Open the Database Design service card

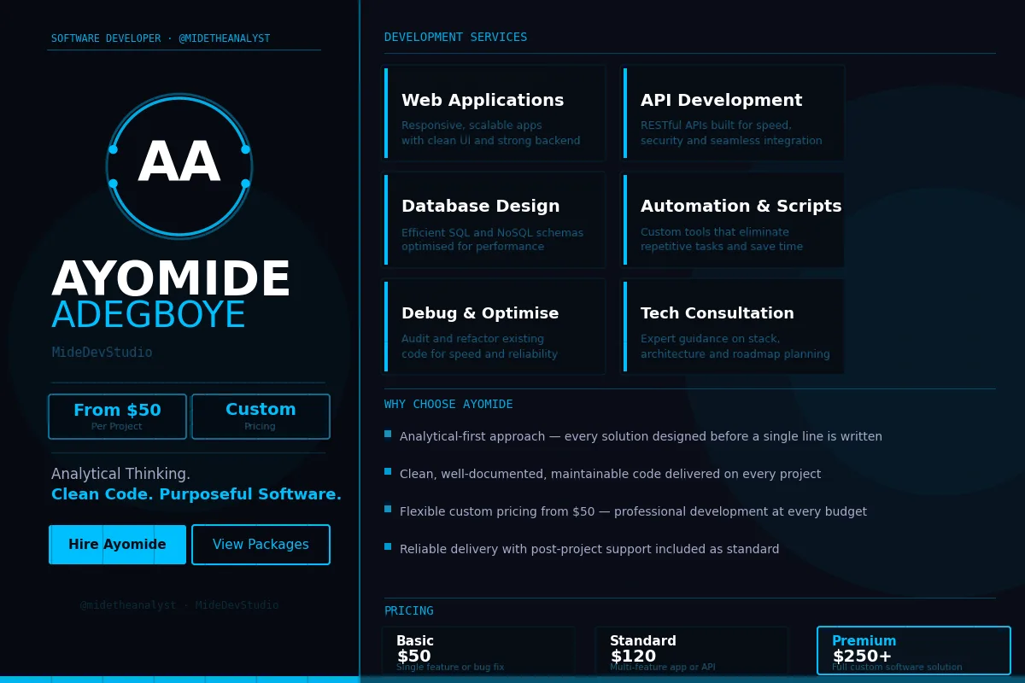pyautogui.click(x=494, y=219)
